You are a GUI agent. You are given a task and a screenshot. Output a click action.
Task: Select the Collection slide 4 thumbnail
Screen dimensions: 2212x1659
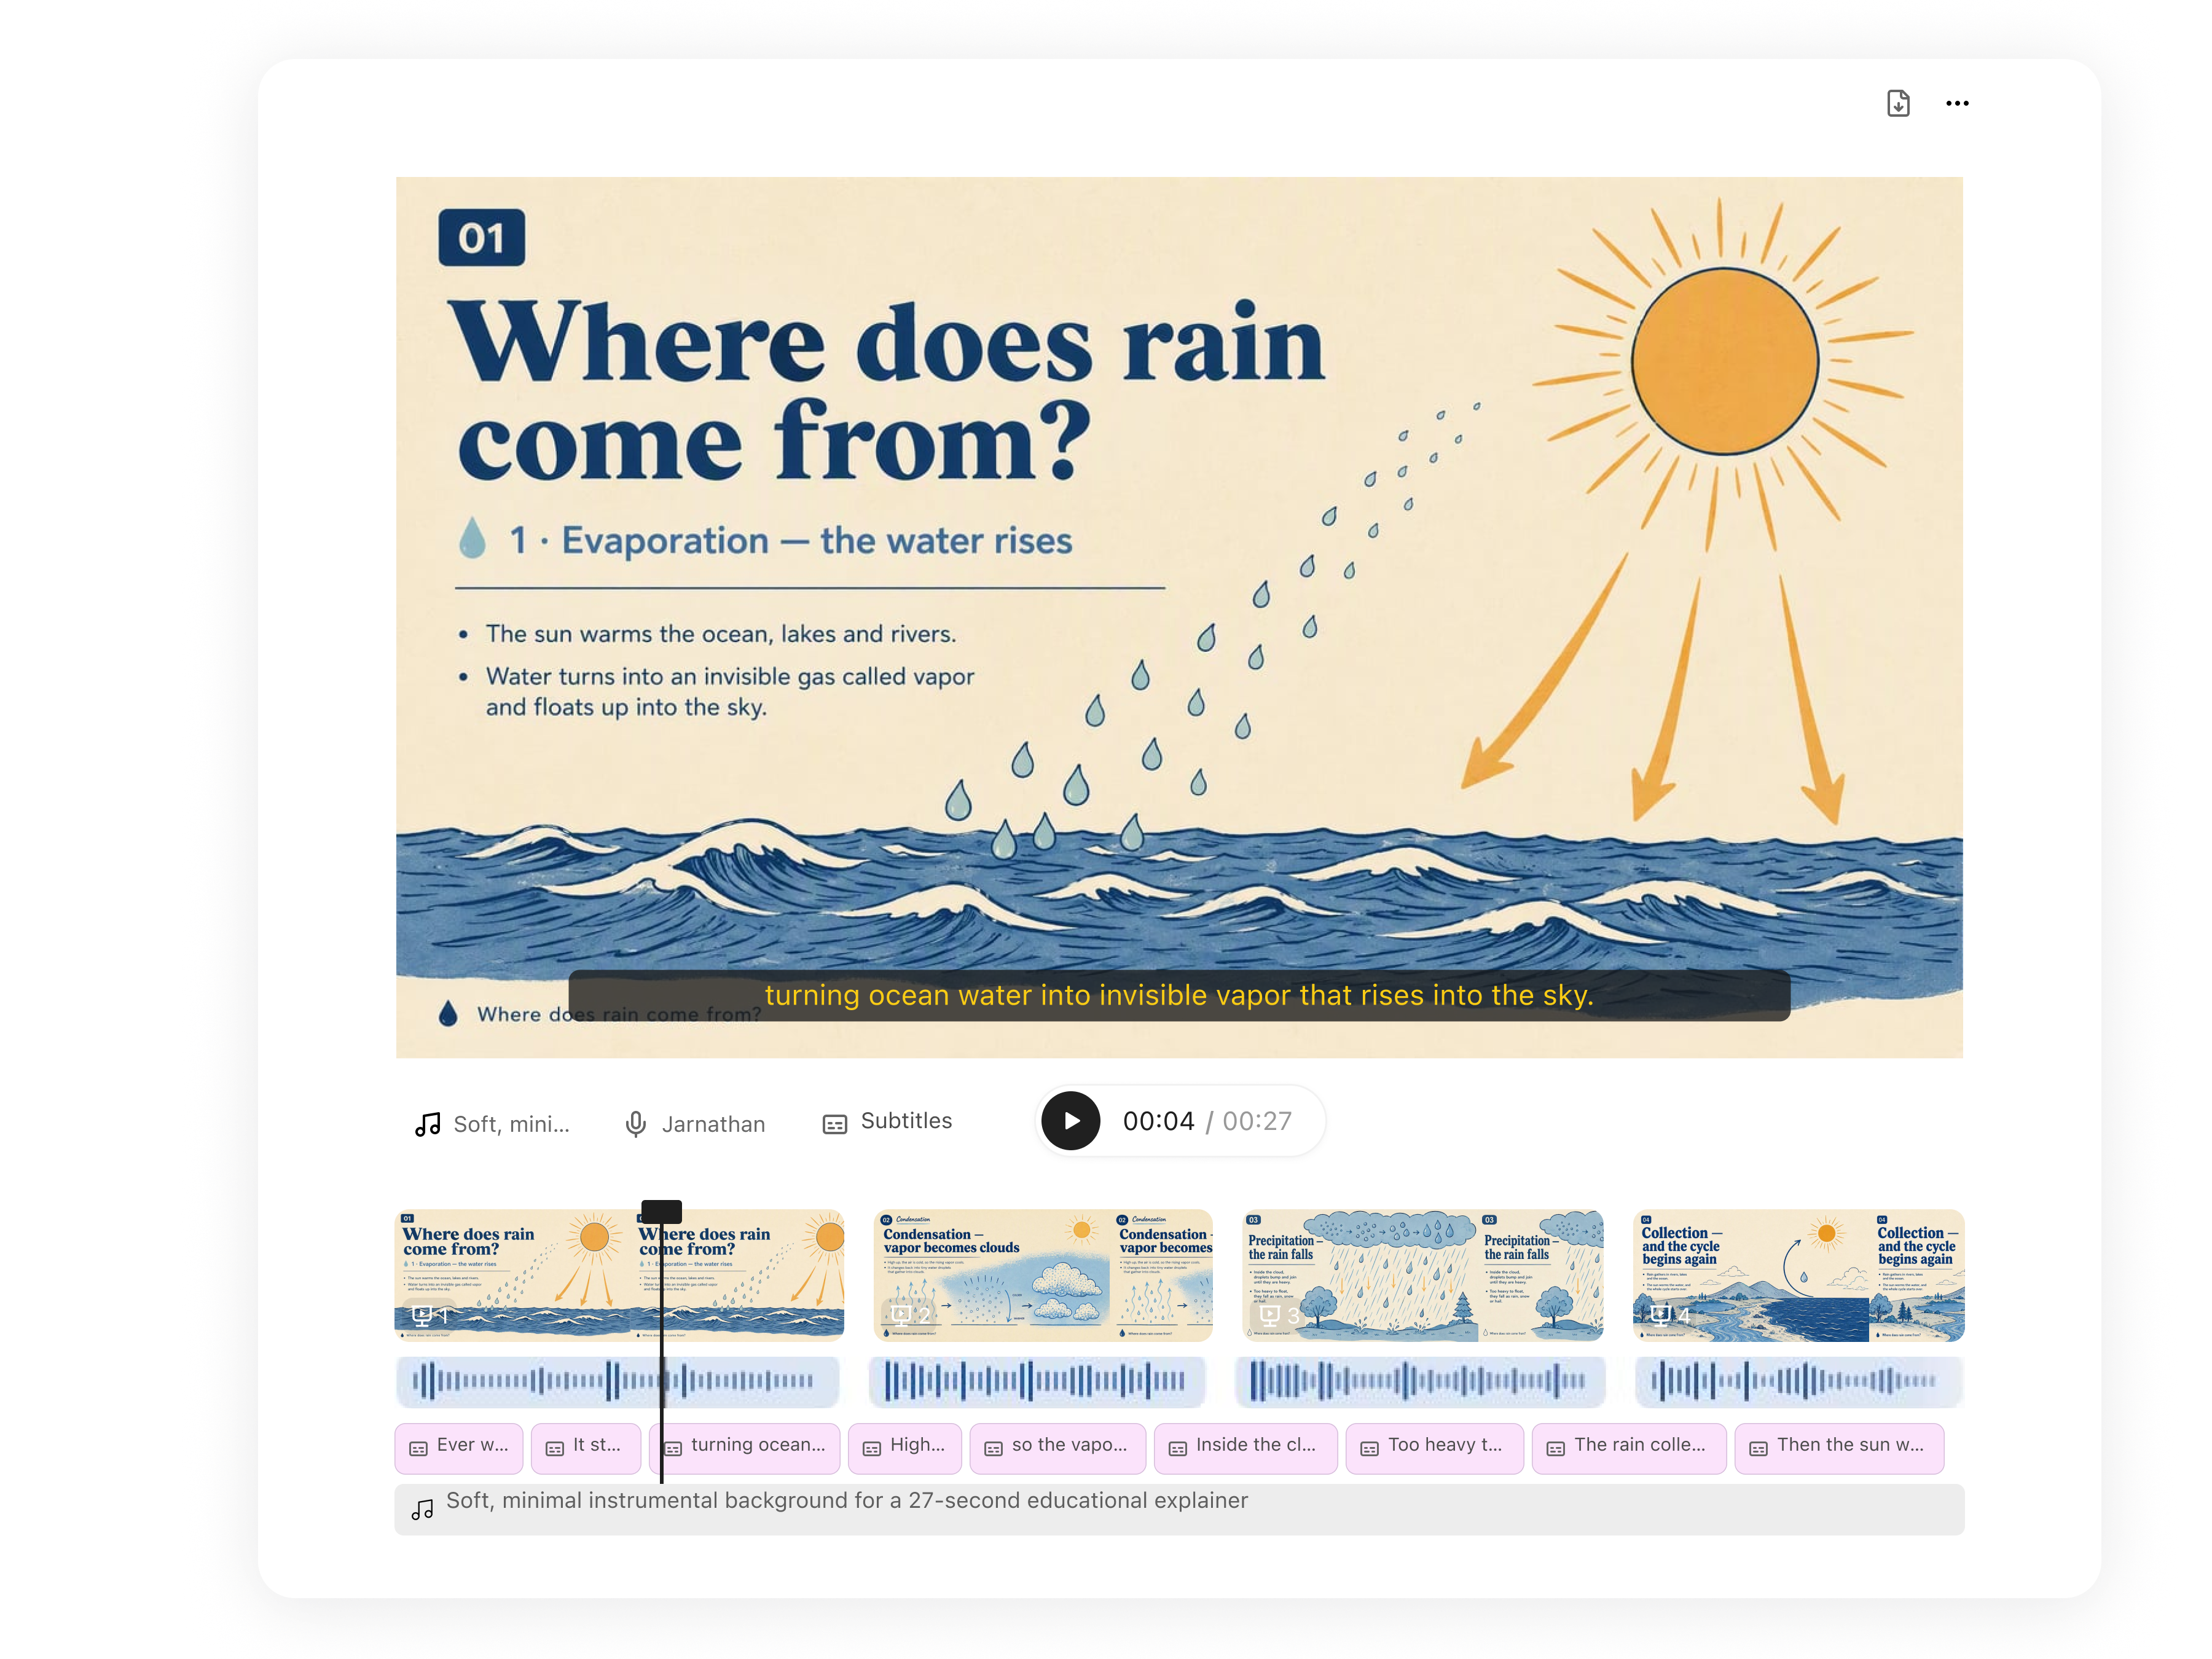(1798, 1275)
